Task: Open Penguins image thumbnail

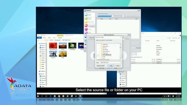Action: pos(53,54)
